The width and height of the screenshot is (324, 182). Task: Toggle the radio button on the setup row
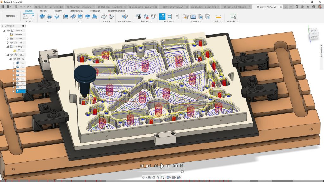tap(23, 59)
